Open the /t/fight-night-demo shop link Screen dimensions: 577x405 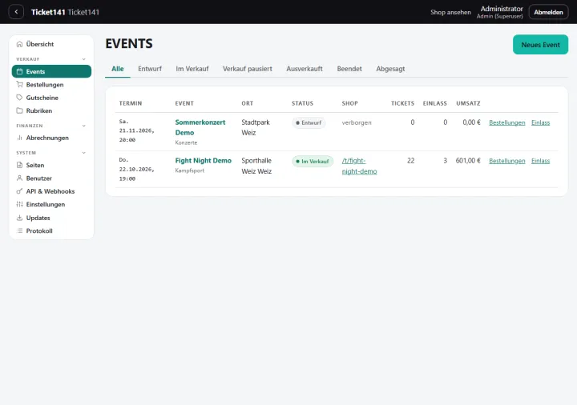pos(359,166)
